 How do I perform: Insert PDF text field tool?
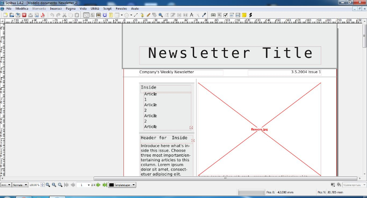point(219,15)
